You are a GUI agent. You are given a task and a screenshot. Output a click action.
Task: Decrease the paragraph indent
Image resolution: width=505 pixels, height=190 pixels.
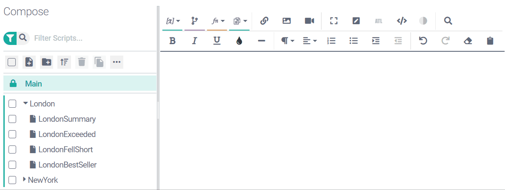pos(398,41)
